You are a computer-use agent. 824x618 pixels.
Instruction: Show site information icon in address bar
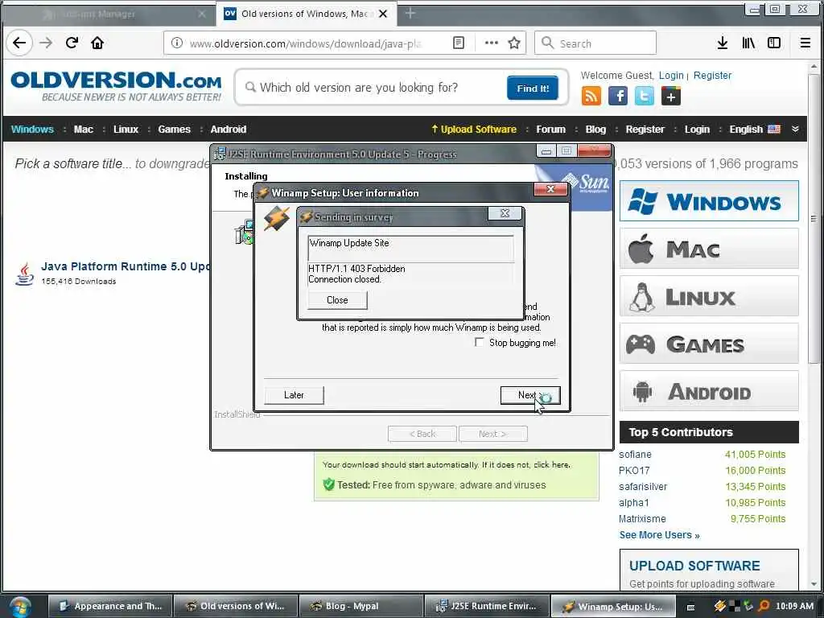(x=177, y=43)
